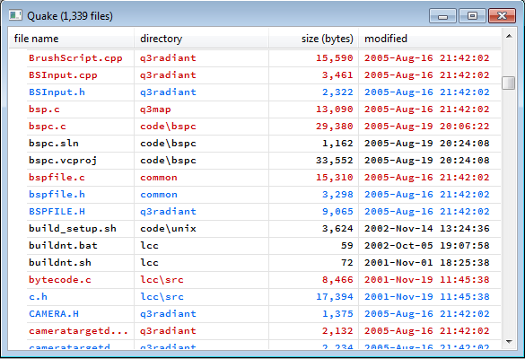Click the size value 17,394
The height and width of the screenshot is (359, 525).
(x=334, y=297)
